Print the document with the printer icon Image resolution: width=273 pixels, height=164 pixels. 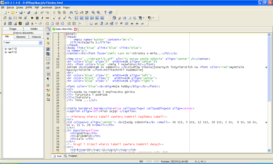(x=35, y=12)
